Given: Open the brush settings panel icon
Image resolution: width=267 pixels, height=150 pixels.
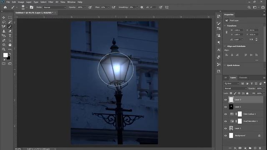Looking at the screenshot, I should (32, 7).
